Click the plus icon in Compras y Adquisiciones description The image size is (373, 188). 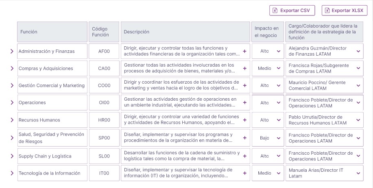pos(244,69)
